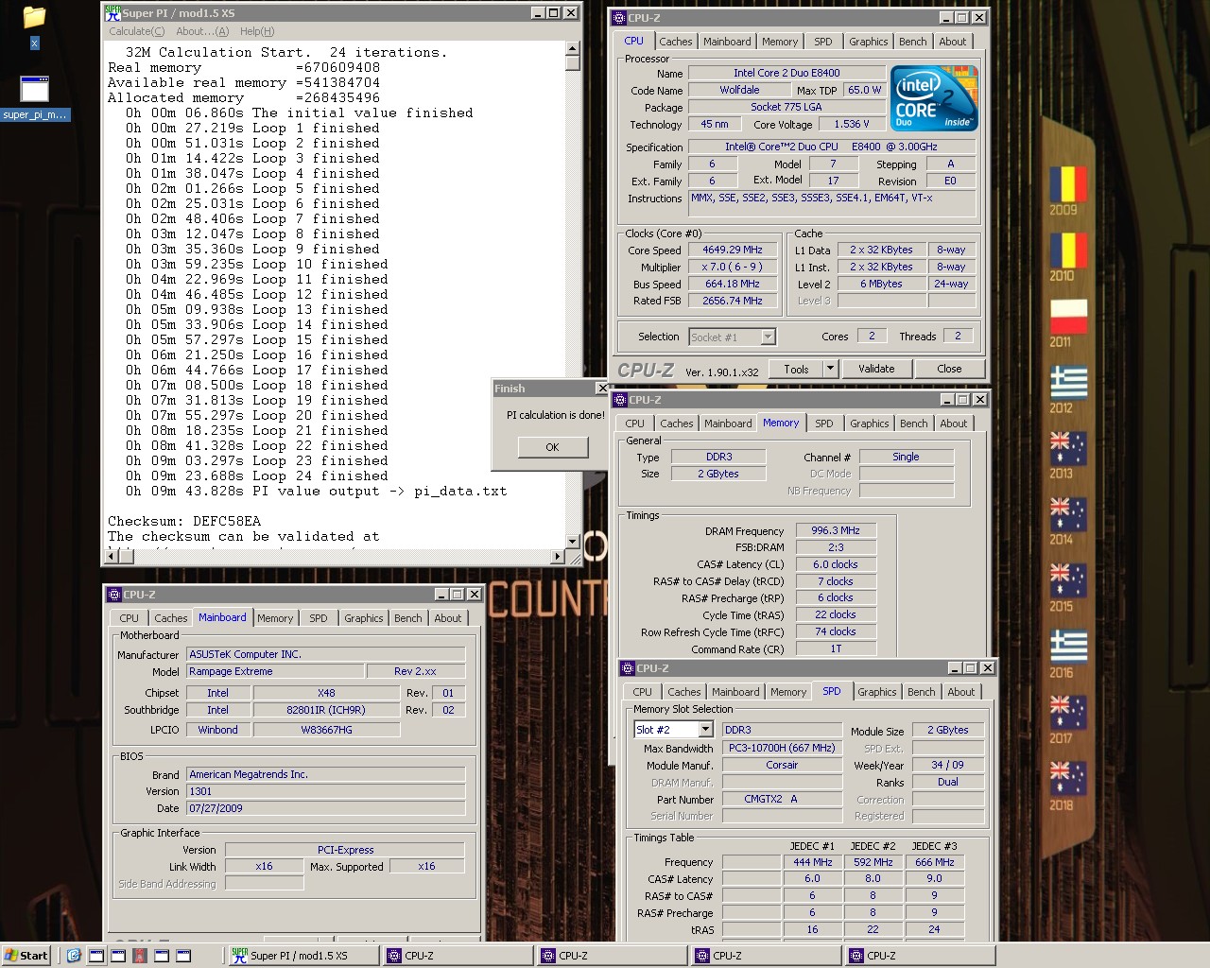Click the title bar icon of the CPU tab CPU-Z window
Viewport: 1210px width, 968px height.
click(x=619, y=17)
